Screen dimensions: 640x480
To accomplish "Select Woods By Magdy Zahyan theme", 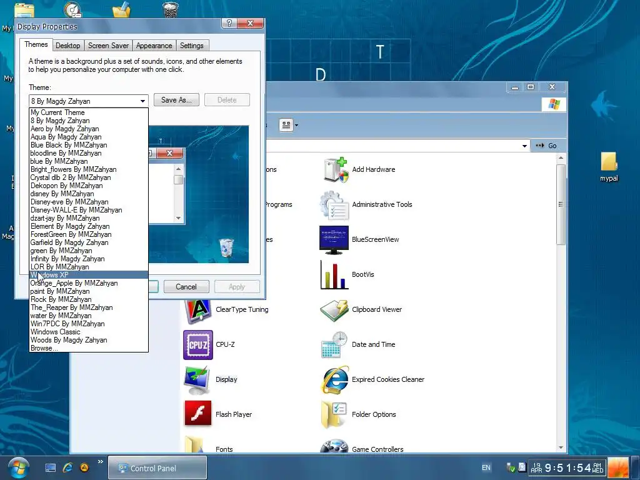I will [89, 340].
